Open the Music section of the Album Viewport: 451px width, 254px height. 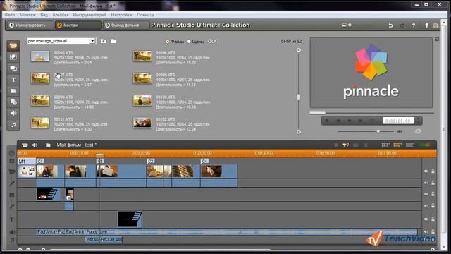(13, 125)
